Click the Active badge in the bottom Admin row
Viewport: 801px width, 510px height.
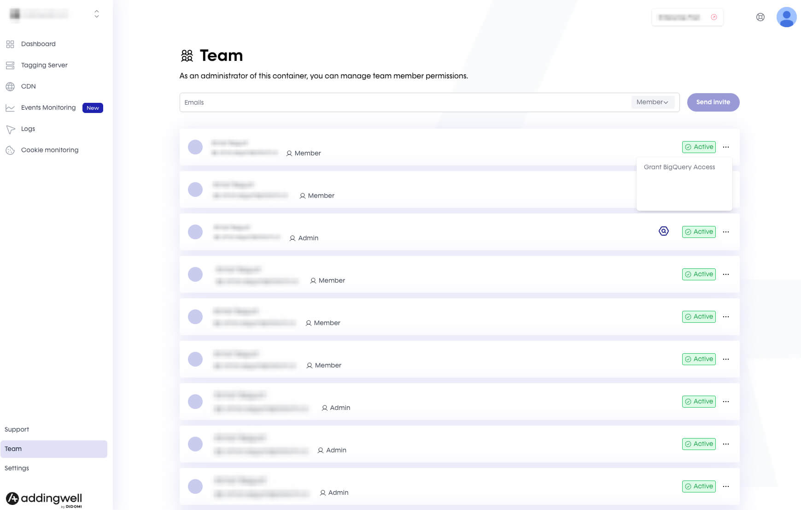coord(699,486)
